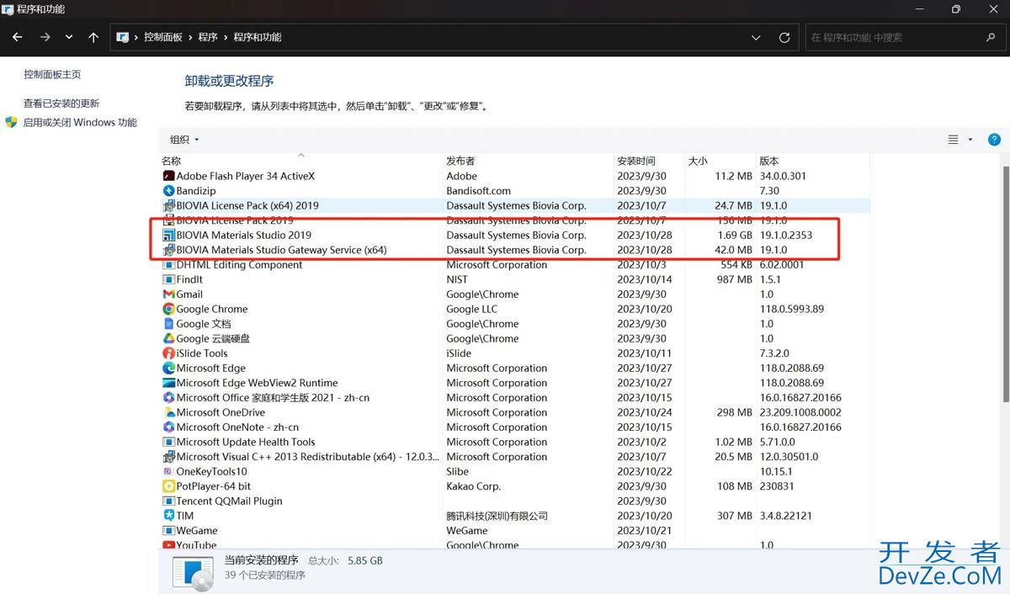1010x594 pixels.
Task: Click the Microsoft Edge icon
Action: coord(168,369)
